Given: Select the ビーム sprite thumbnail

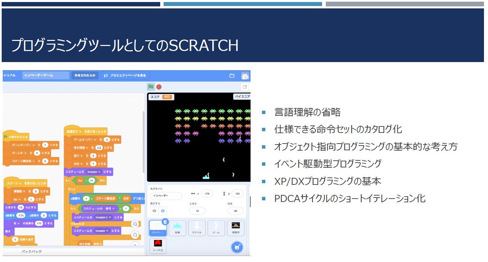Looking at the screenshot, I should 216,228.
